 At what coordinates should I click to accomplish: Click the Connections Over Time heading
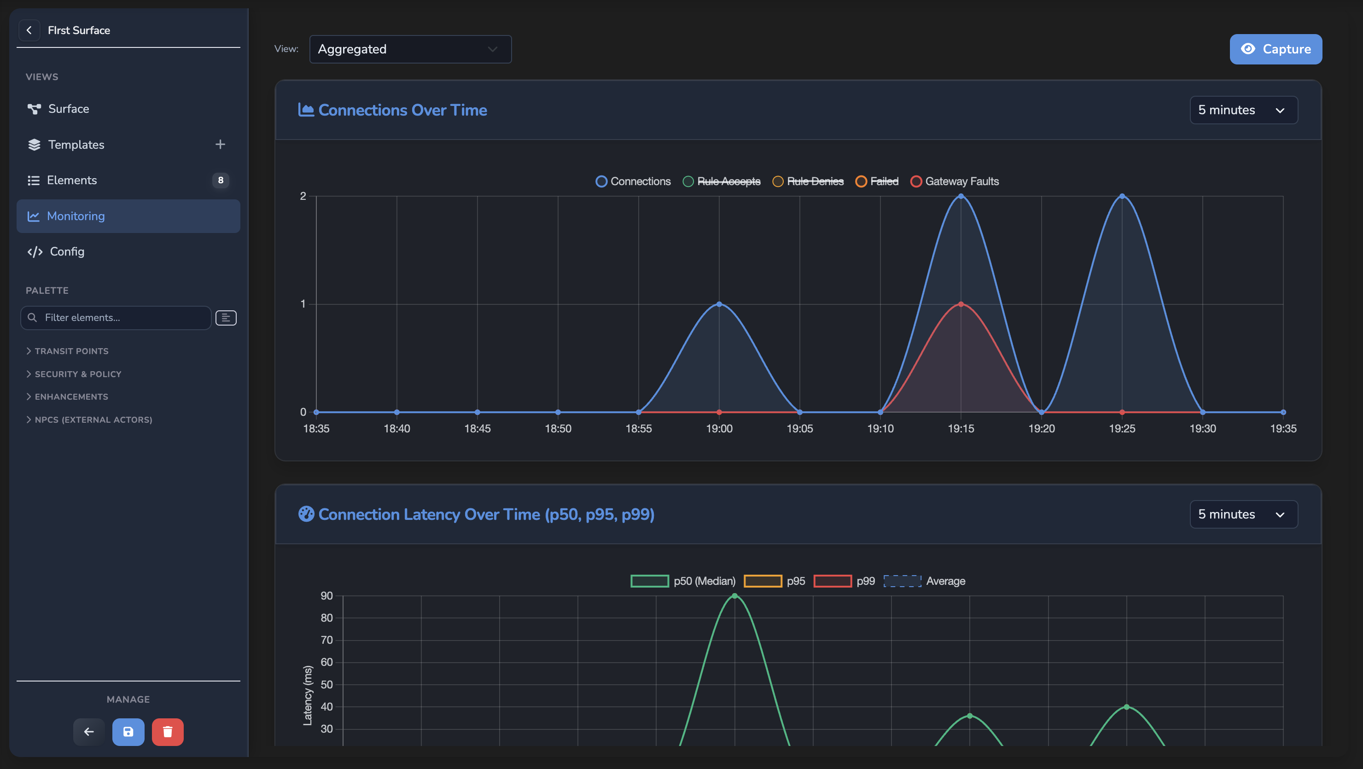[402, 110]
